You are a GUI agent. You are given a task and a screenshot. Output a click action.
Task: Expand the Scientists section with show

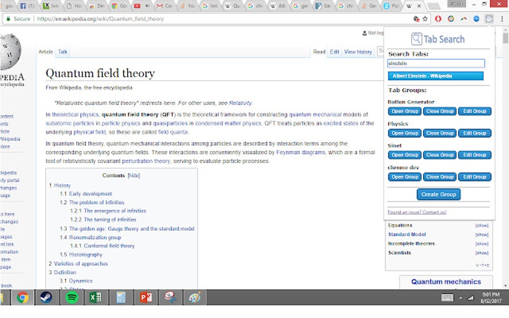(482, 253)
